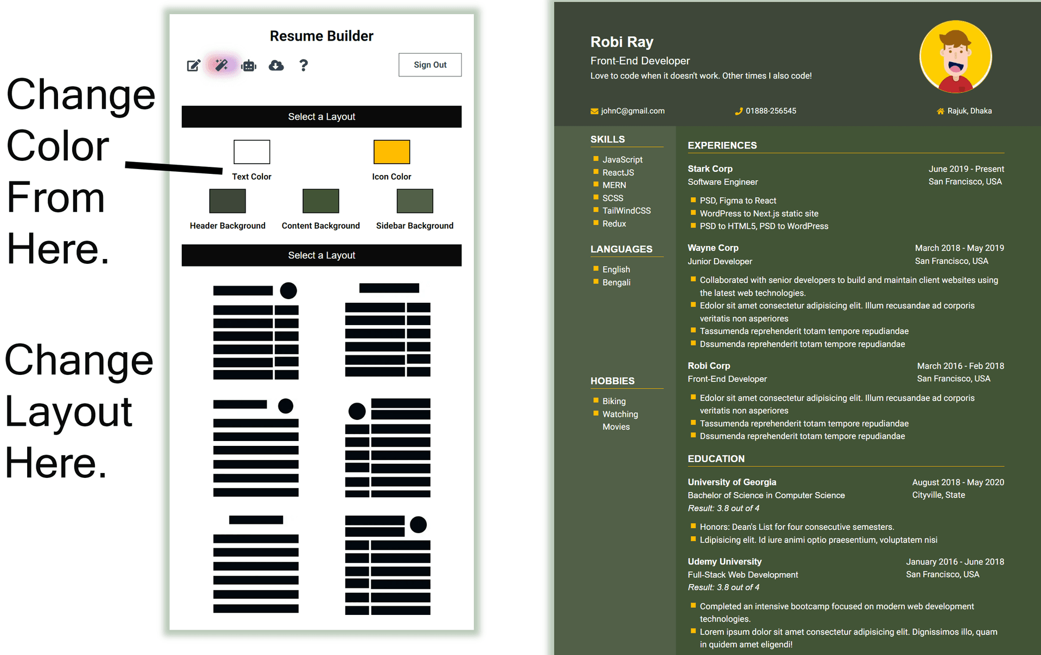Click the HOBBIES section heading
The height and width of the screenshot is (655, 1041).
(612, 381)
